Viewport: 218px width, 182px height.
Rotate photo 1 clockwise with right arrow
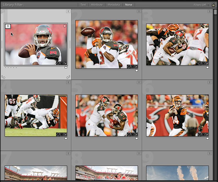68,77
